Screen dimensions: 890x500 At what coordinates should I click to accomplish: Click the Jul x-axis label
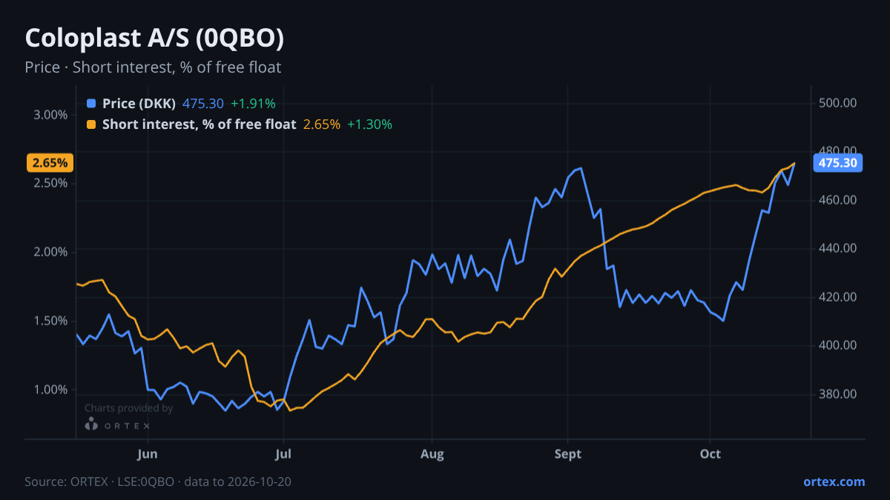(x=283, y=453)
